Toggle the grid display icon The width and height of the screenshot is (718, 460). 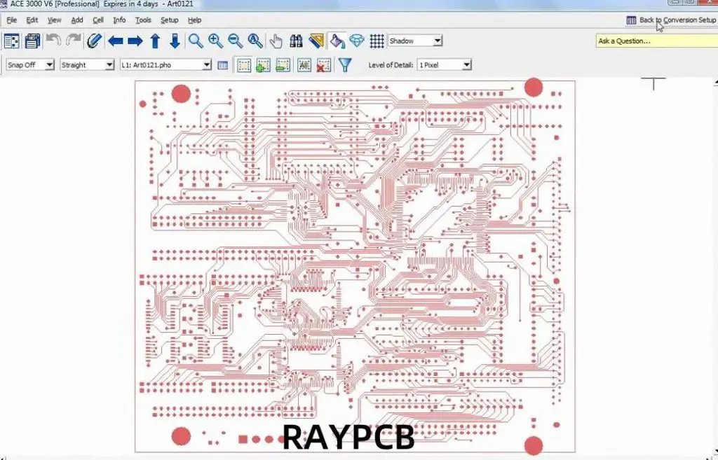click(x=377, y=41)
